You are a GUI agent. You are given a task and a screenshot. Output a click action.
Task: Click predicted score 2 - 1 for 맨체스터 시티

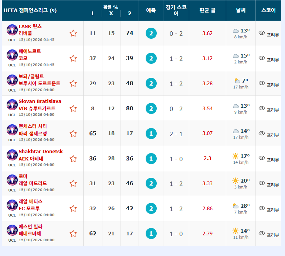(176, 134)
